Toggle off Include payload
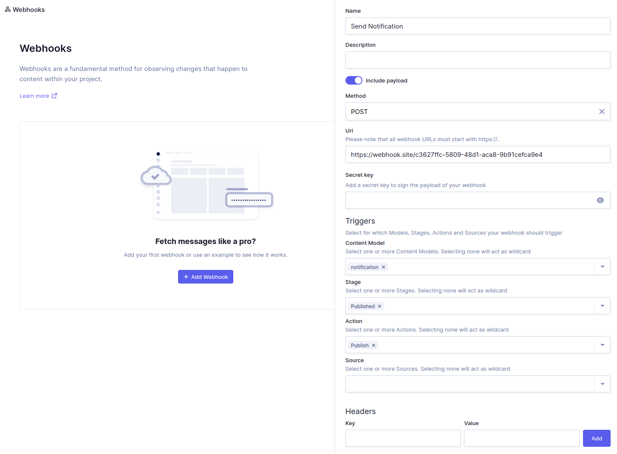617x454 pixels. click(x=354, y=80)
